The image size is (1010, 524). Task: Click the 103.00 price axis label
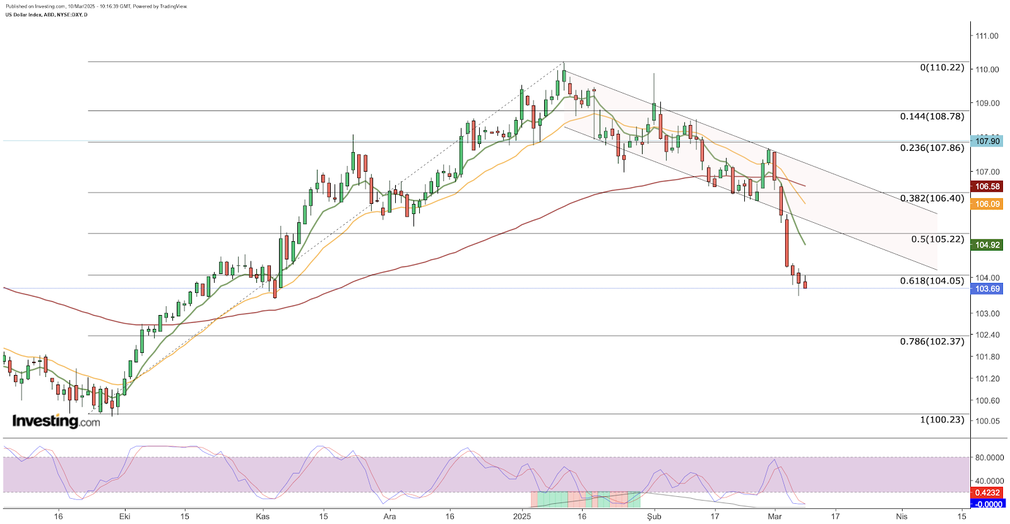click(987, 314)
